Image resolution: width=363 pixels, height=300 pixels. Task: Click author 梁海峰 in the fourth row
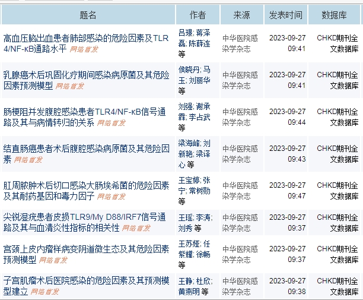pyautogui.click(x=190, y=143)
